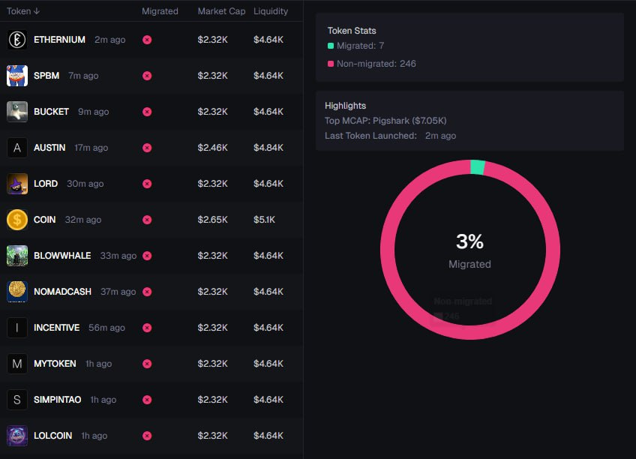This screenshot has height=459, width=636.
Task: Click the Migrated column header
Action: [158, 10]
